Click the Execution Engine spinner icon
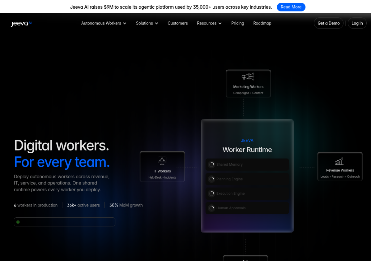This screenshot has width=371, height=261. [211, 194]
